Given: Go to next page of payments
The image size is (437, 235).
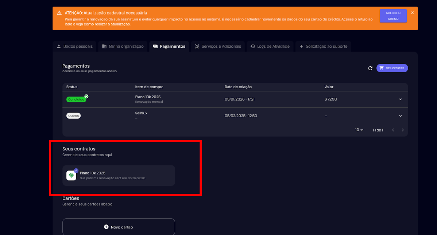Looking at the screenshot, I should coord(403,130).
